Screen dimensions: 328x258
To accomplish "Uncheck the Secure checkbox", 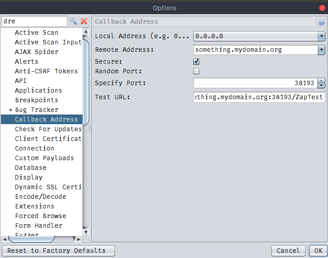I will pyautogui.click(x=196, y=61).
